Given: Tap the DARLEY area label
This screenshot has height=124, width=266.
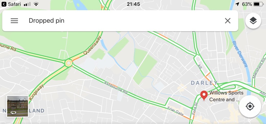Looking at the screenshot, I should click(x=204, y=83).
